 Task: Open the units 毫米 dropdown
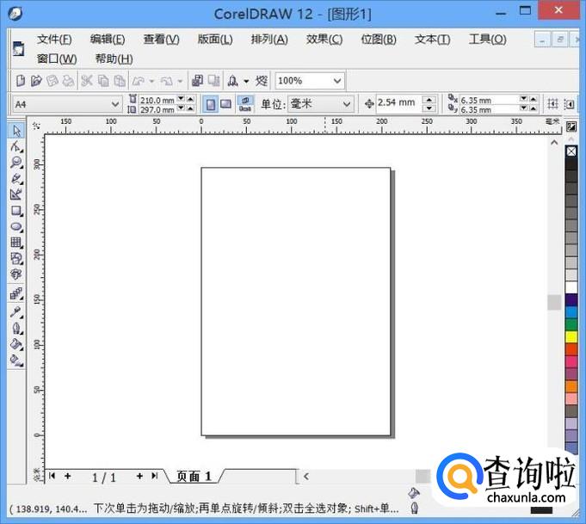tap(347, 104)
